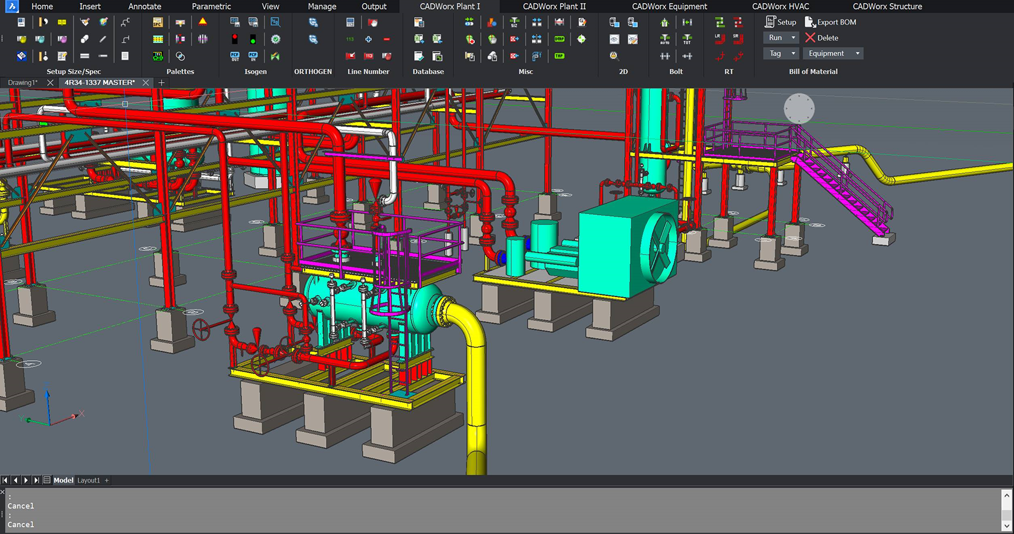The height and width of the screenshot is (534, 1014).
Task: Click the green Isogen stoplight icon
Action: [x=253, y=39]
